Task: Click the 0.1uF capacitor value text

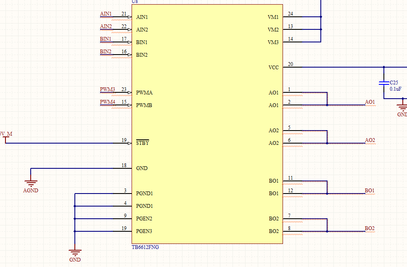Action: 395,89
